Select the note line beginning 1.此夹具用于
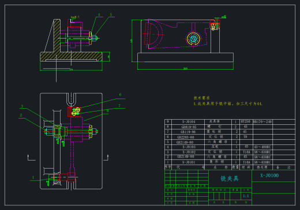The height and width of the screenshot is (210, 300). click(x=228, y=104)
